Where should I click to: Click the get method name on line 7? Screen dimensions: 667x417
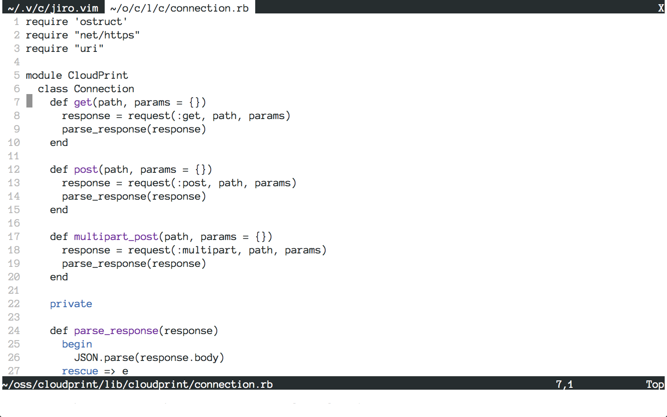82,102
